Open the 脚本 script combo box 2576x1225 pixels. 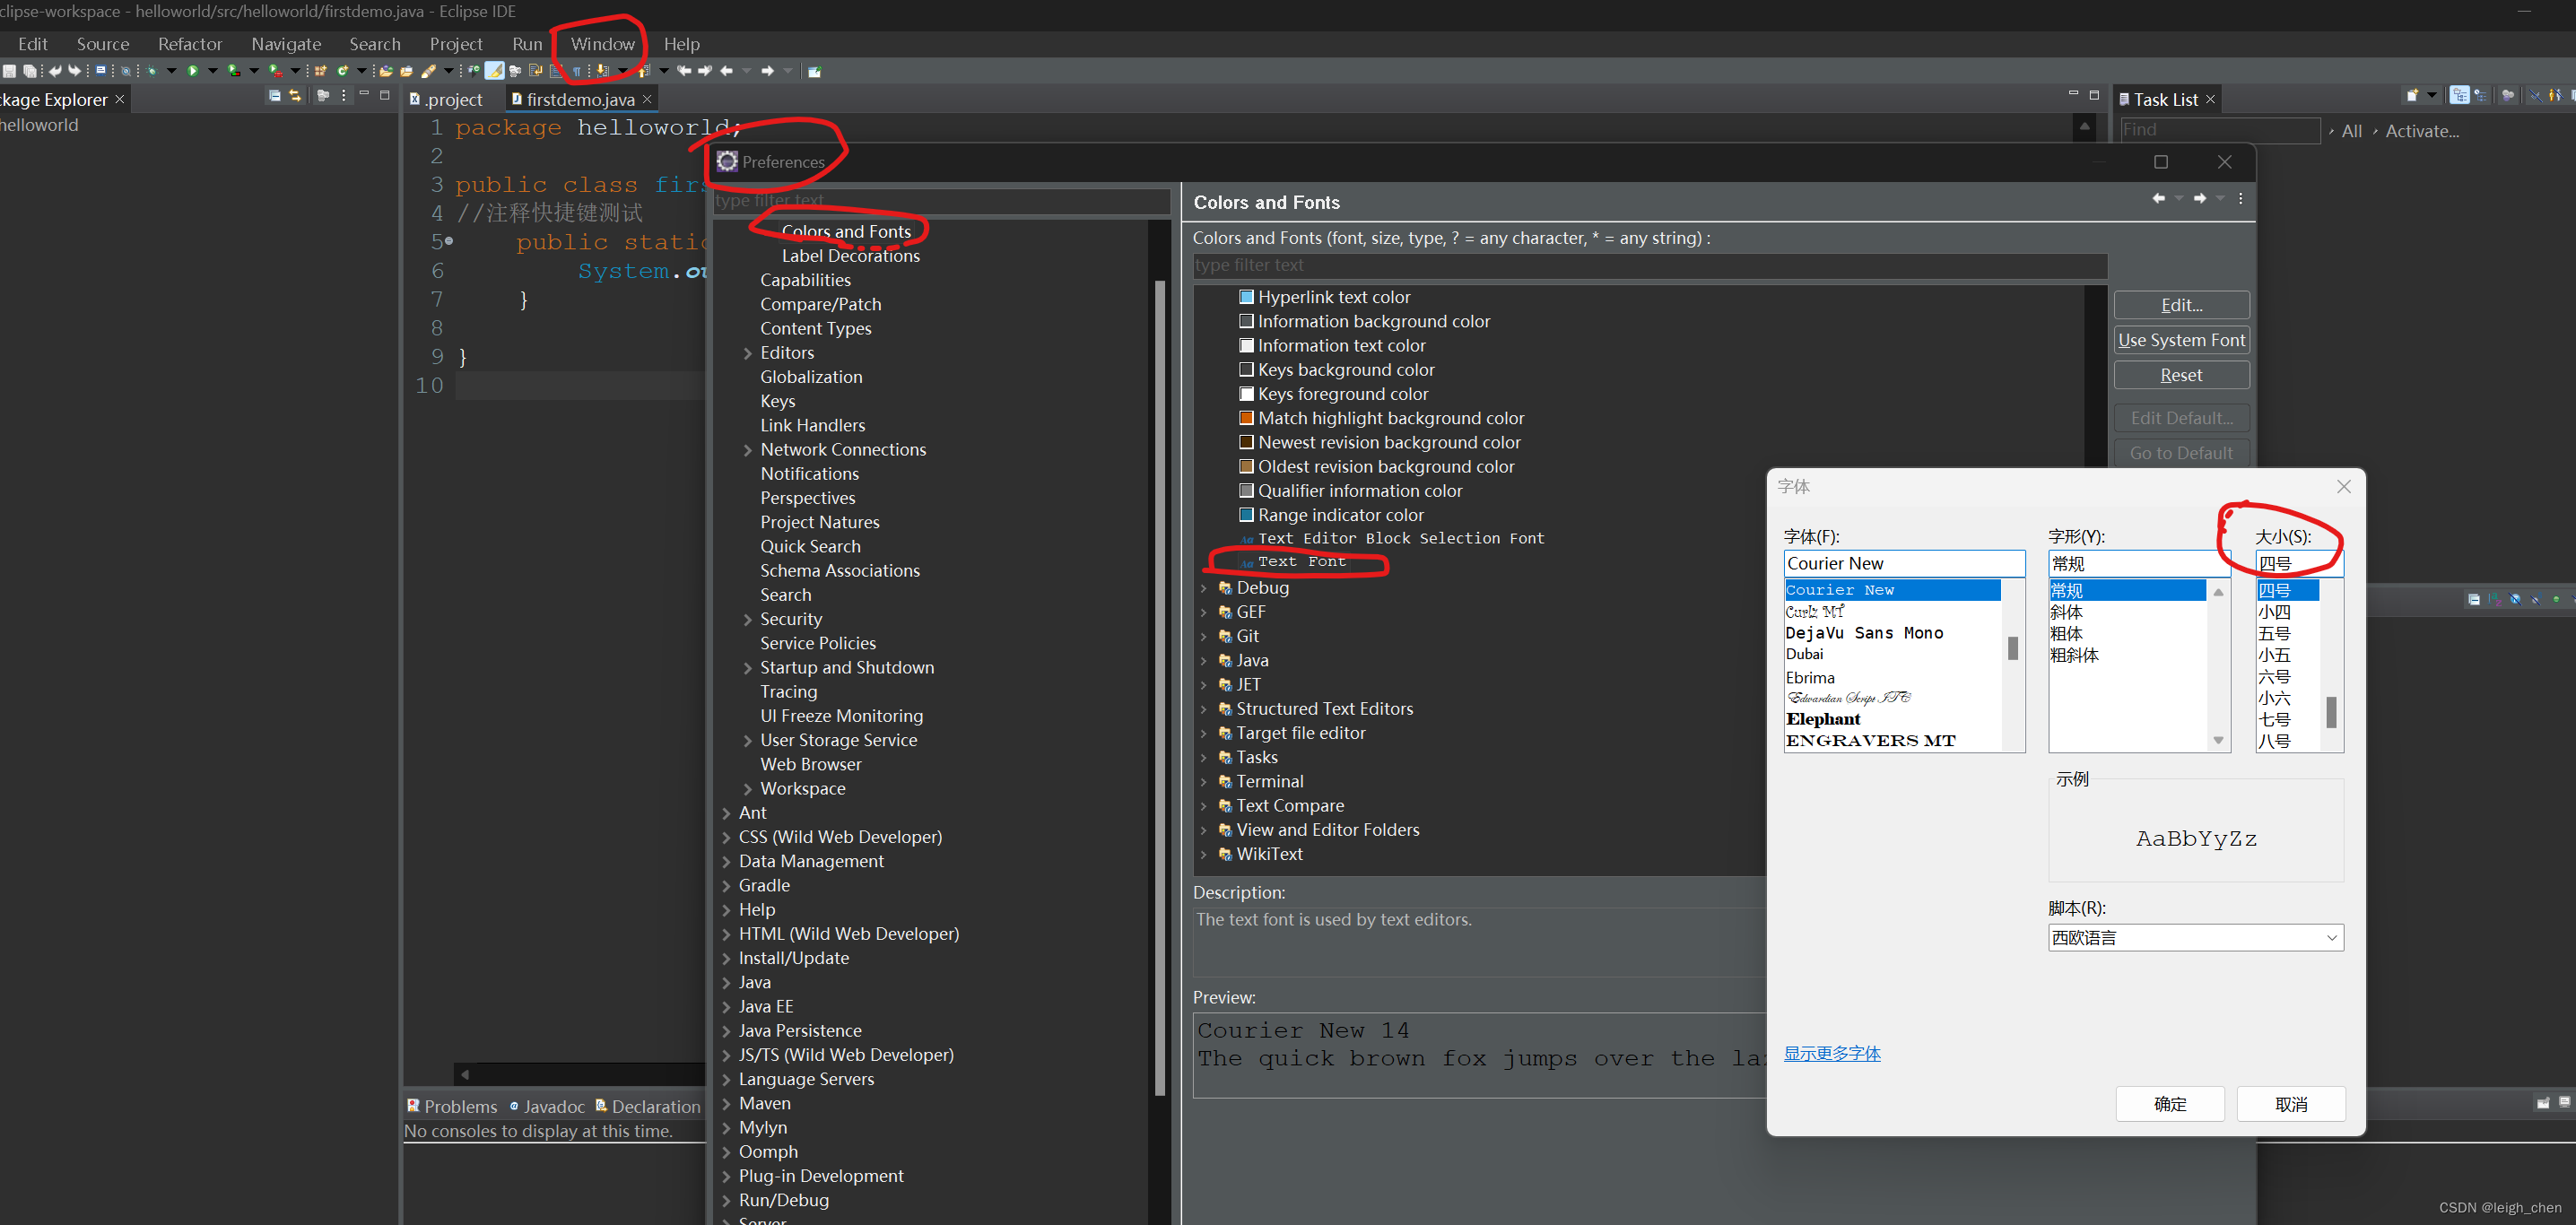[x=2195, y=937]
